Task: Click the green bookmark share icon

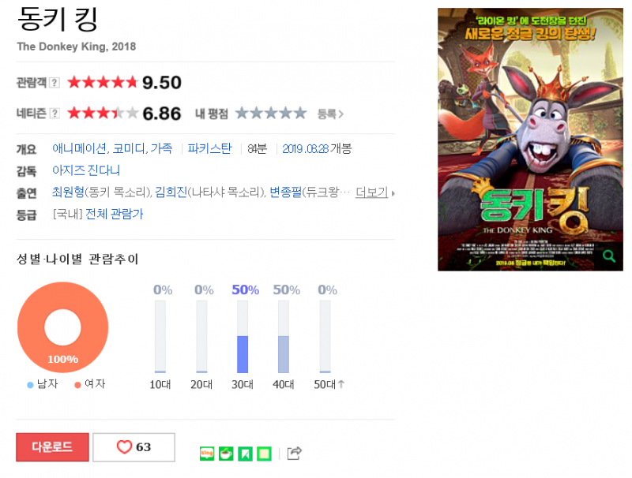Action: (245, 454)
